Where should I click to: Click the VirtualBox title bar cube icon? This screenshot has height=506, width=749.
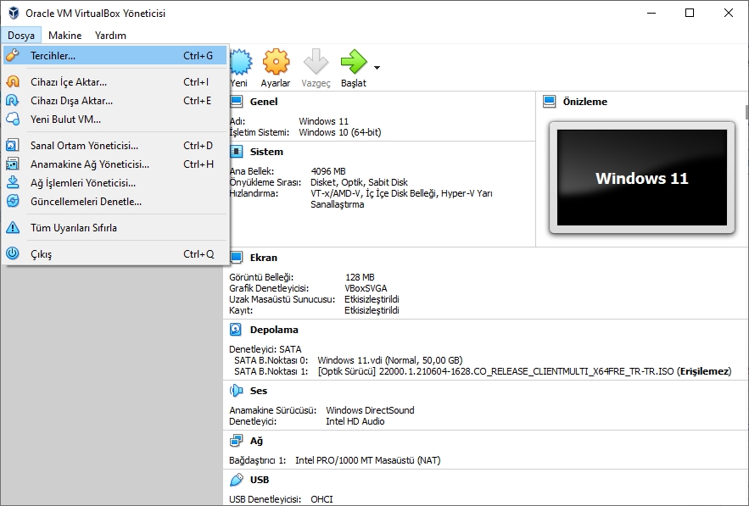14,13
